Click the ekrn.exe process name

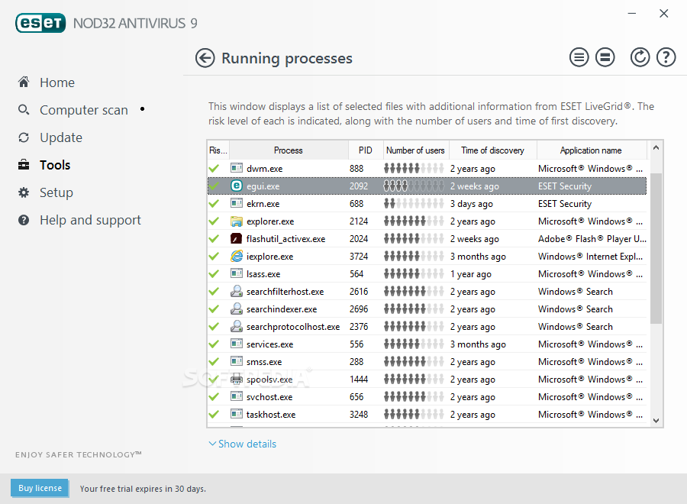(x=263, y=204)
